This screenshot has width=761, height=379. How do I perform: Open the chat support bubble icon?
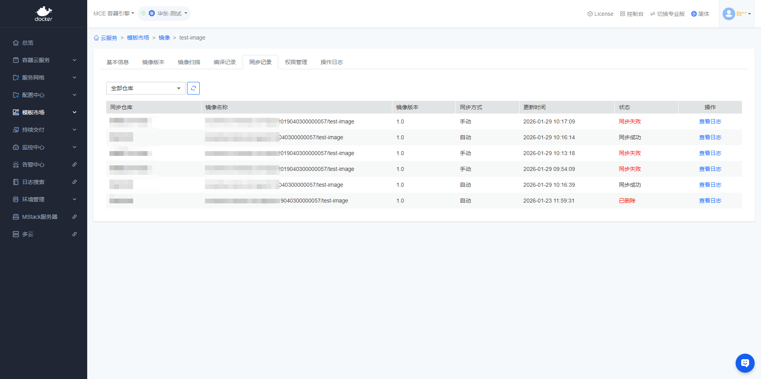tap(745, 363)
